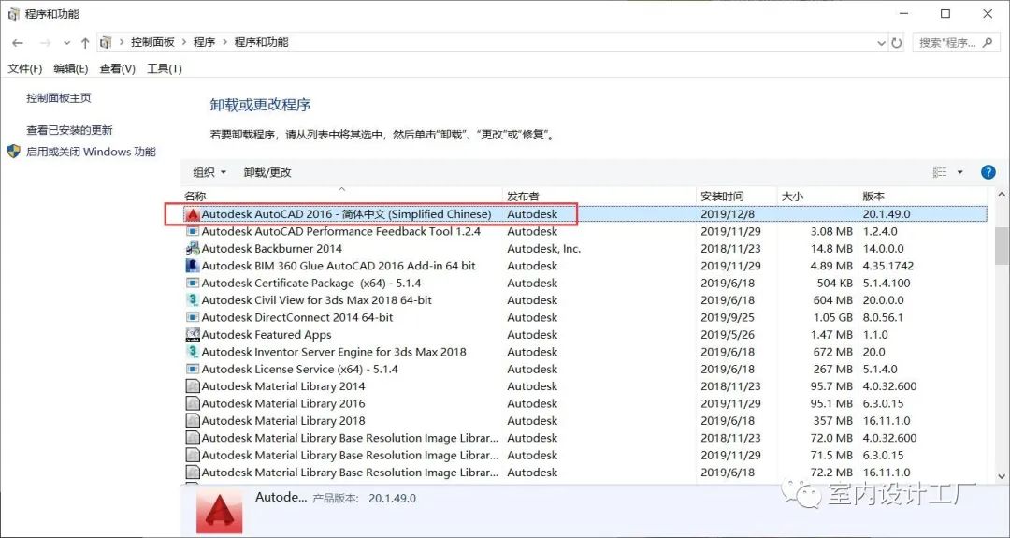
Task: Select DirectConnect 2014 64-bit icon
Action: [192, 317]
